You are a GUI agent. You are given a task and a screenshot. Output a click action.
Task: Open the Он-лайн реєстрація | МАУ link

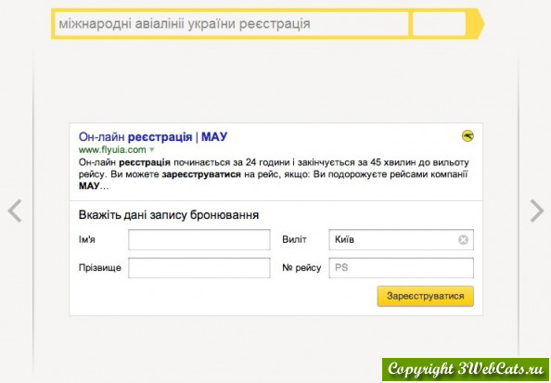point(153,136)
